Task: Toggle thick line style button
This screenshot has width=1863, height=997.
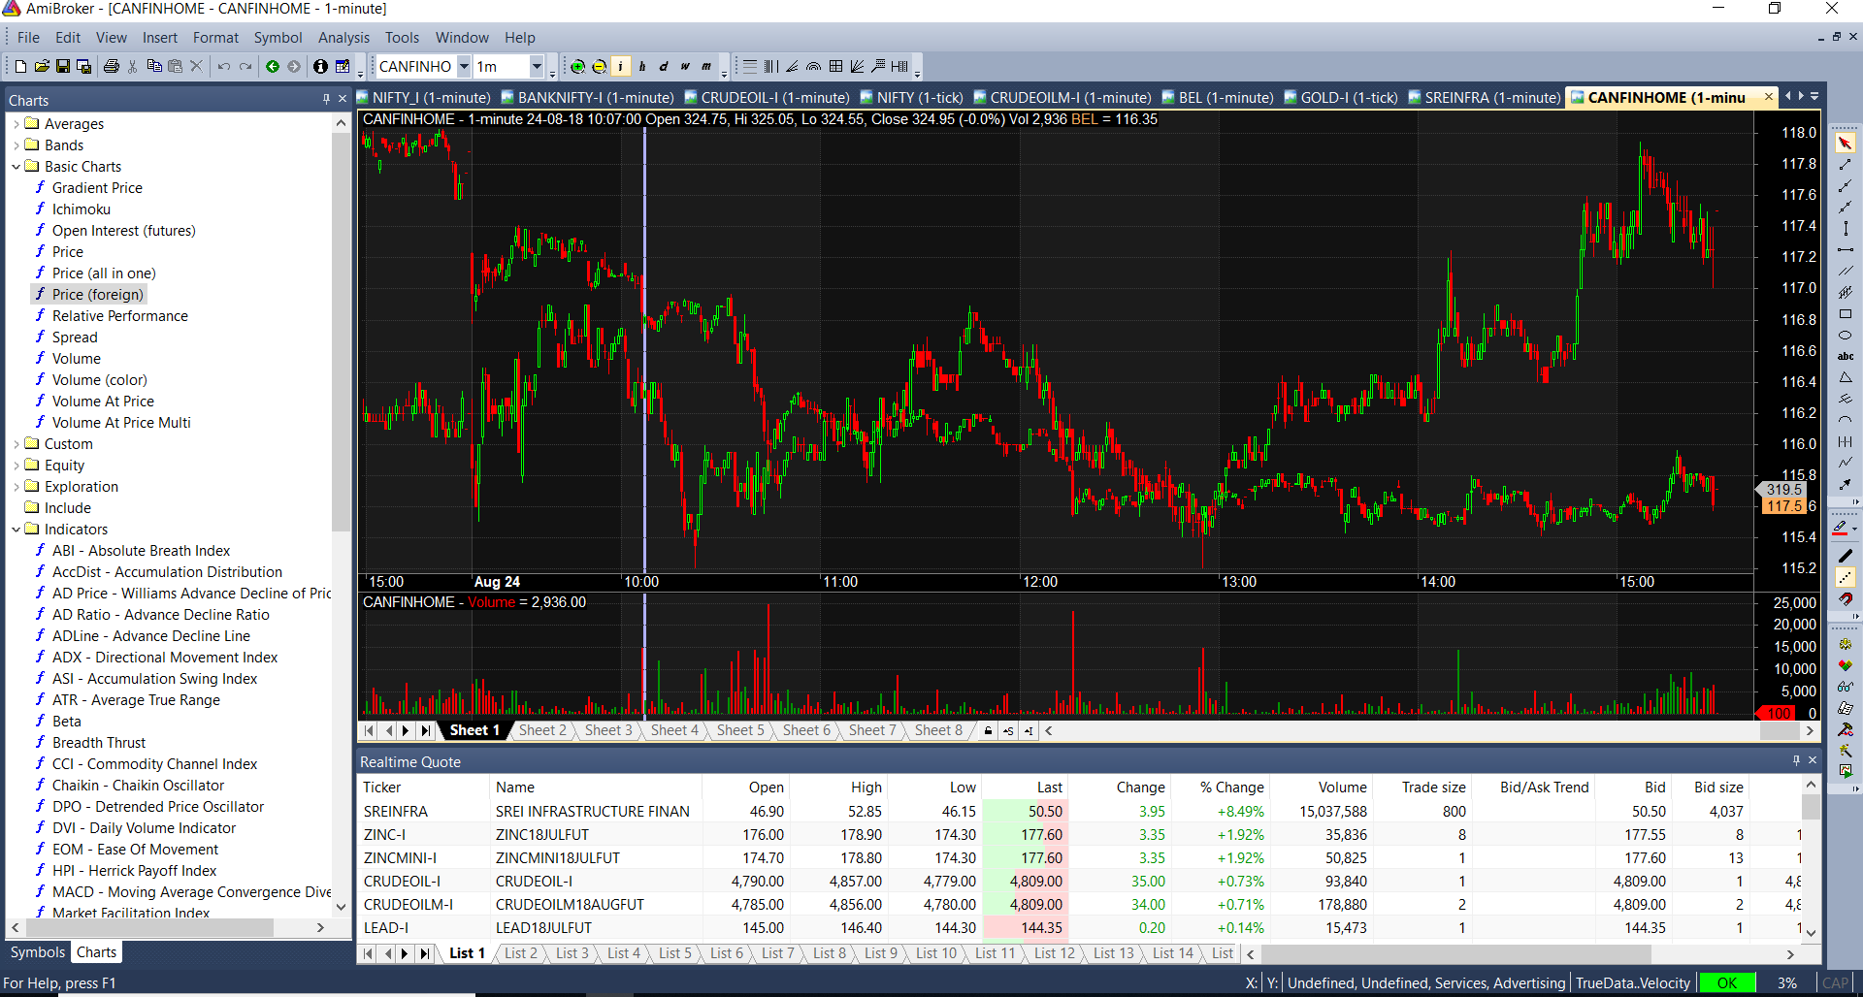Action: click(1845, 557)
